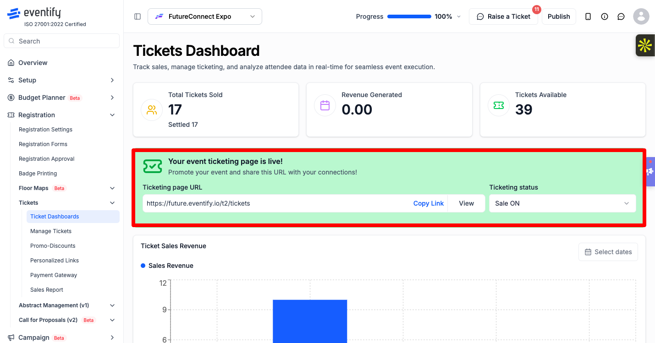The height and width of the screenshot is (343, 655).
Task: Click Copy Link for ticketing URL
Action: (429, 203)
